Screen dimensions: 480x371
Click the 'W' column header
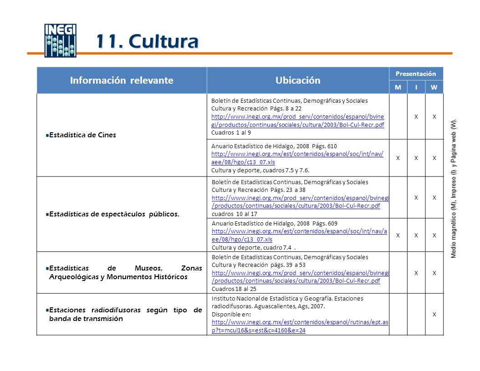[434, 87]
